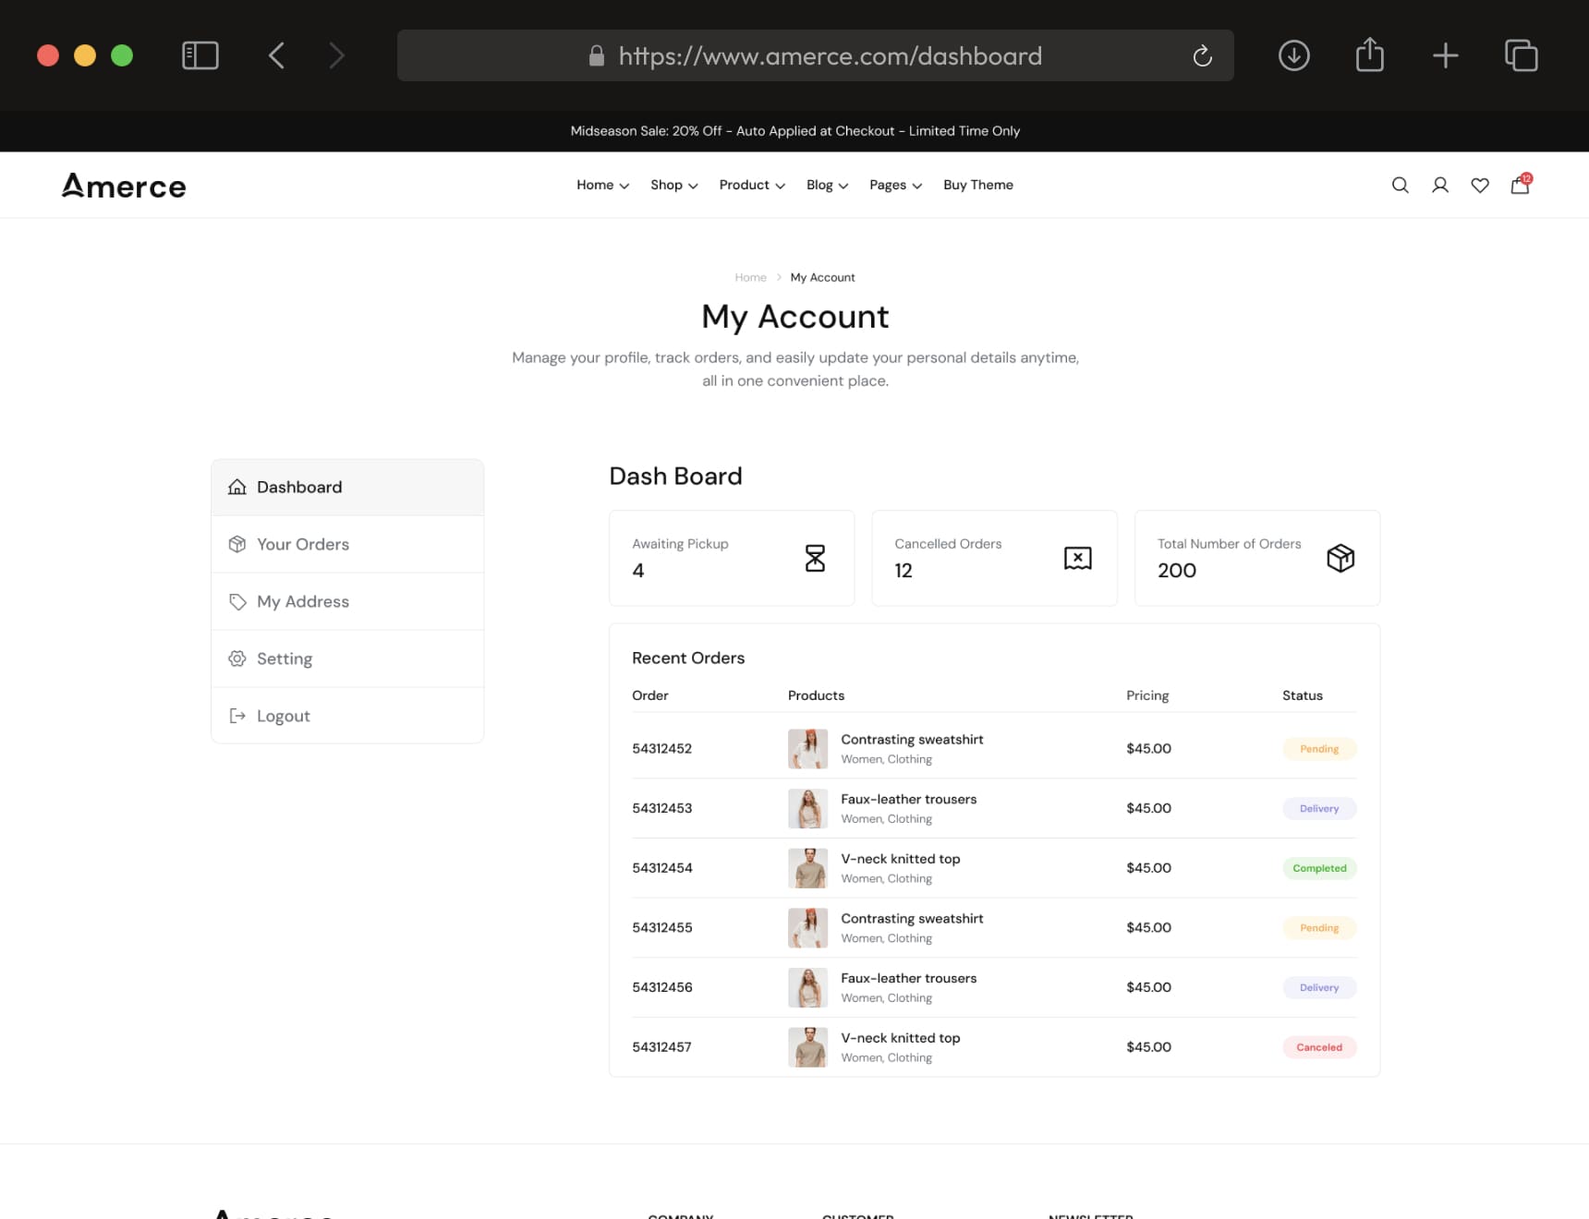
Task: Expand the Pages navigation dropdown
Action: 895,185
